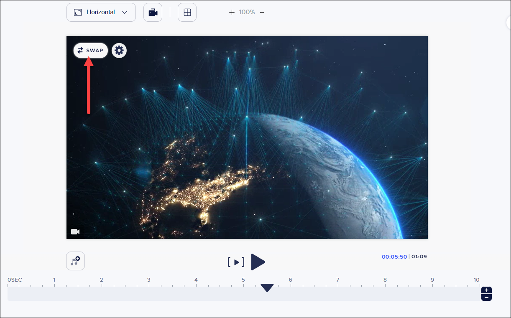Click video camera icon in preview corner
Viewport: 511px width, 318px height.
[75, 232]
